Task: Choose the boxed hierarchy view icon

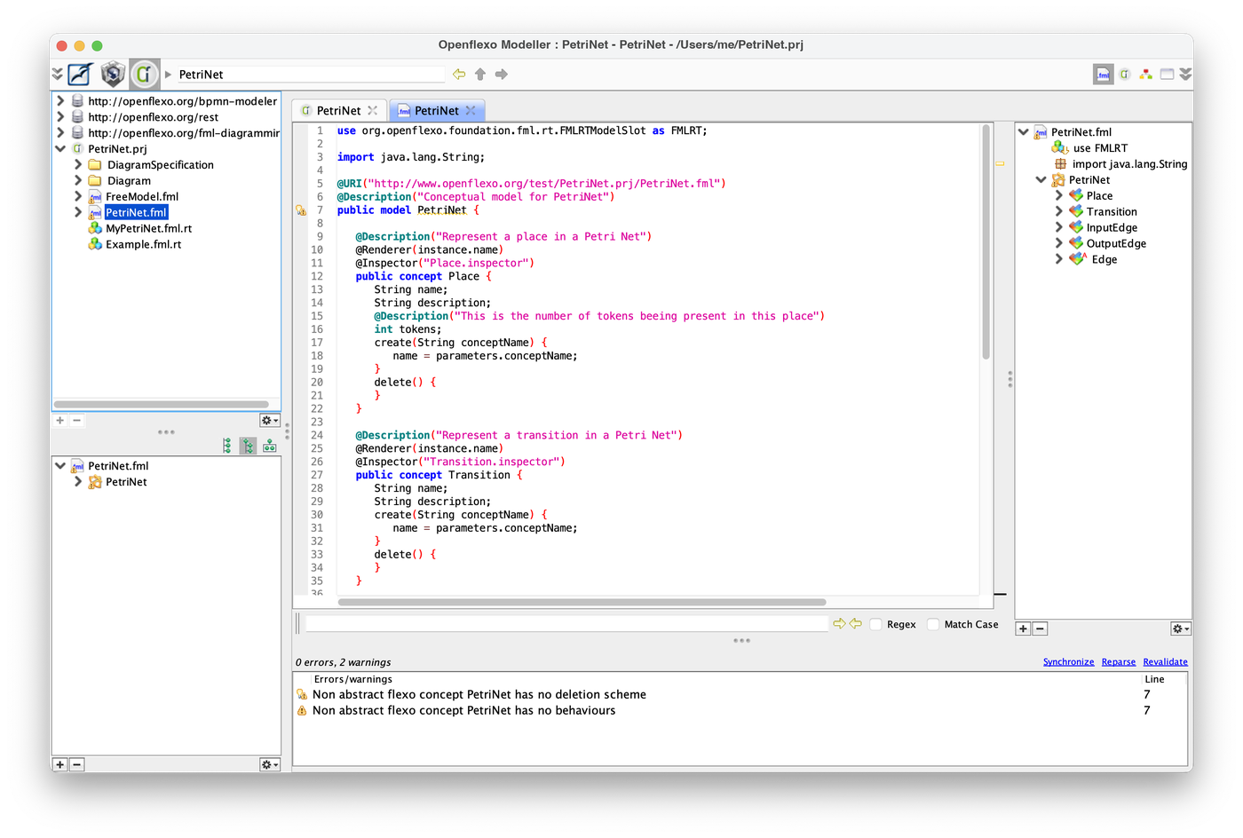Action: click(x=270, y=446)
